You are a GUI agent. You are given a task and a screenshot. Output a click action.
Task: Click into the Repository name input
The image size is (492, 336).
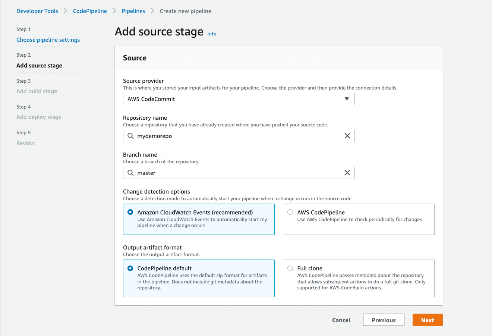pyautogui.click(x=239, y=136)
